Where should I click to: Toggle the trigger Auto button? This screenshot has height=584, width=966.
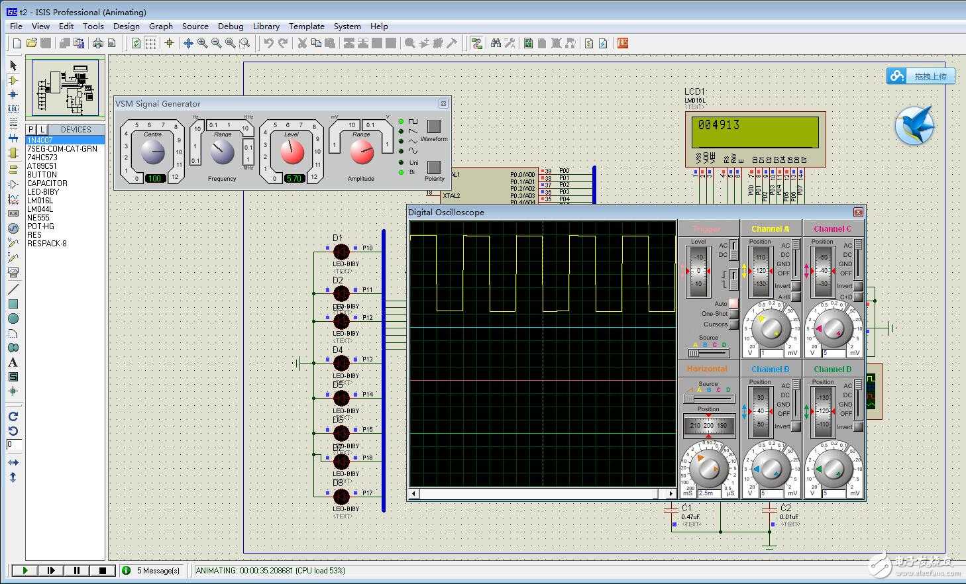[x=733, y=303]
